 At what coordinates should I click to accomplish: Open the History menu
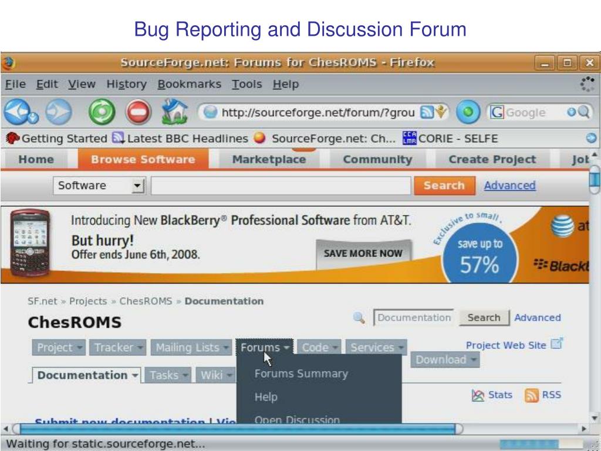coord(127,84)
